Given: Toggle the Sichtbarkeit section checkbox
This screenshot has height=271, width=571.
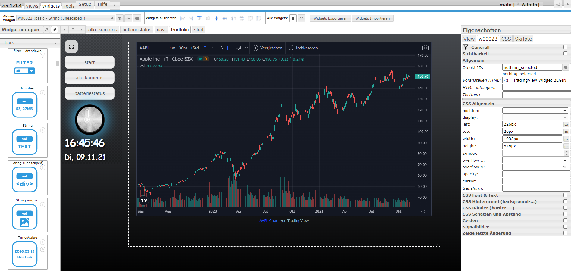Looking at the screenshot, I should click(565, 54).
